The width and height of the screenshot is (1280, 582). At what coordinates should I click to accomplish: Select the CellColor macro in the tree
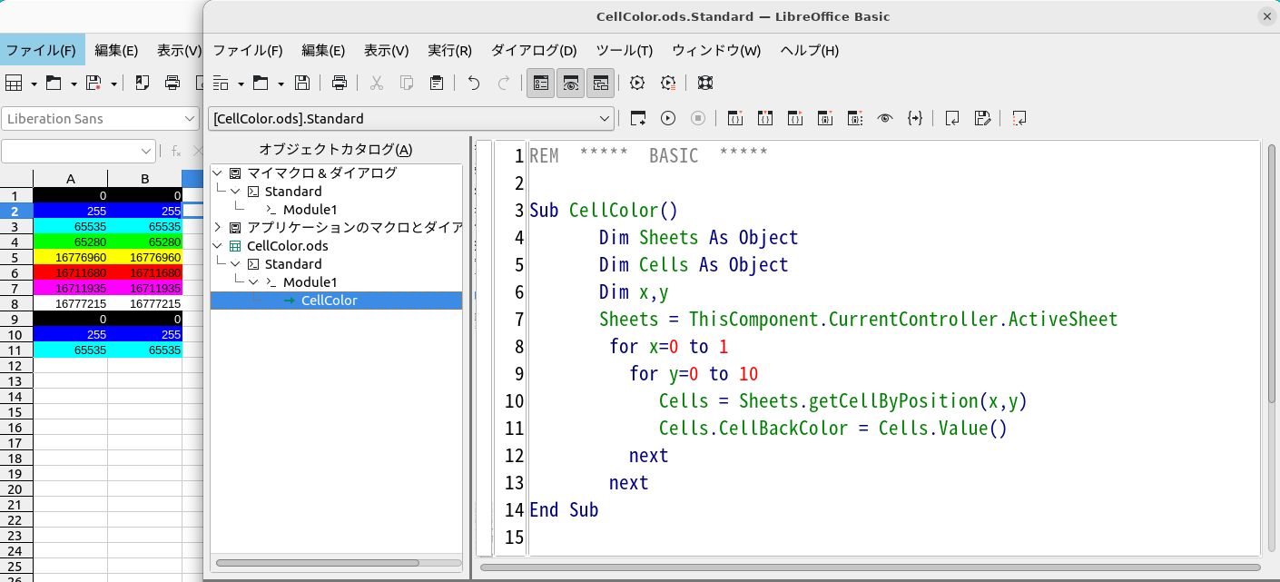pyautogui.click(x=329, y=301)
